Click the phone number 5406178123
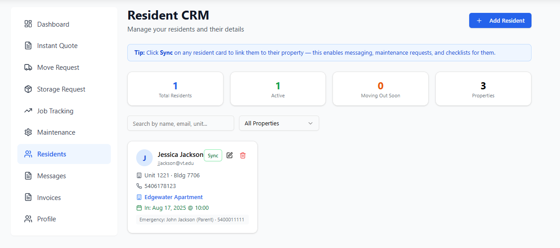The image size is (560, 248). pyautogui.click(x=160, y=186)
